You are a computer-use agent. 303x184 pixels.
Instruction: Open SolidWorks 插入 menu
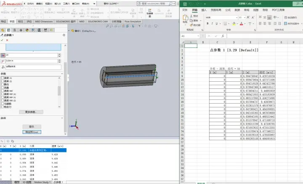click(x=57, y=3)
